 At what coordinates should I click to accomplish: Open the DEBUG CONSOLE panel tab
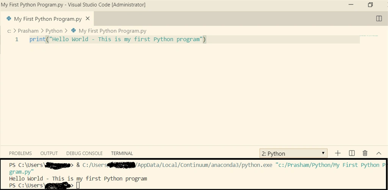coord(84,153)
